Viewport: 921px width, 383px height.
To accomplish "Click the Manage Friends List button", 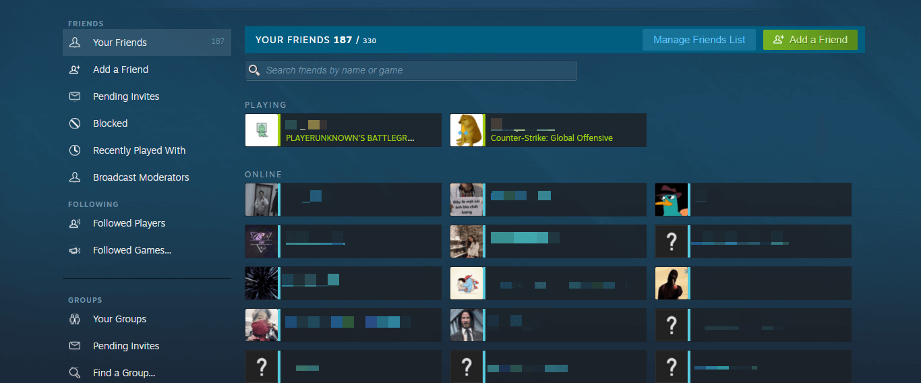I will coord(699,40).
